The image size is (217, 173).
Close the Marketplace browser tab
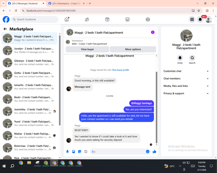tap(84, 3)
